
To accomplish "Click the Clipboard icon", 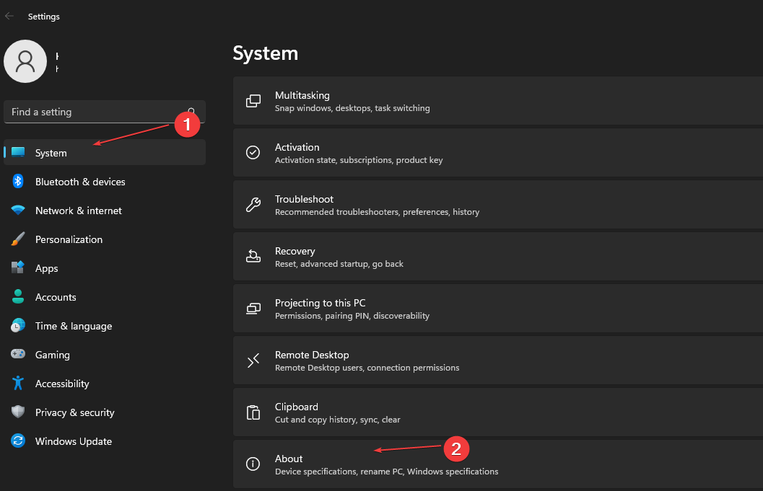I will pos(253,412).
